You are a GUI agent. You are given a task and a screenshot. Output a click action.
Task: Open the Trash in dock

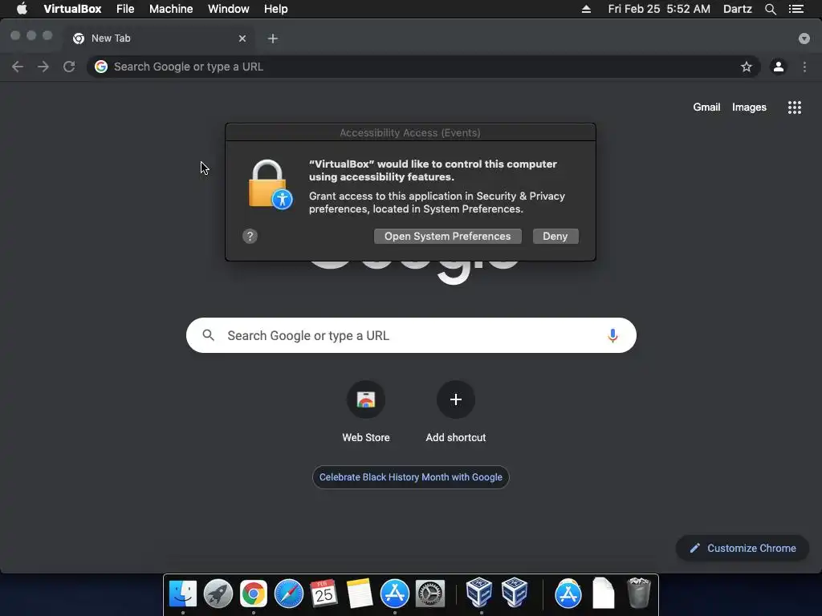pyautogui.click(x=638, y=594)
